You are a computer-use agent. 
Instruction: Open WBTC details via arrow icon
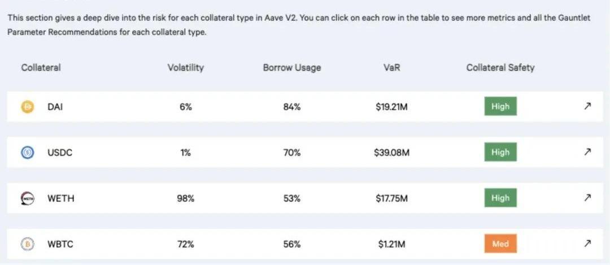click(587, 244)
